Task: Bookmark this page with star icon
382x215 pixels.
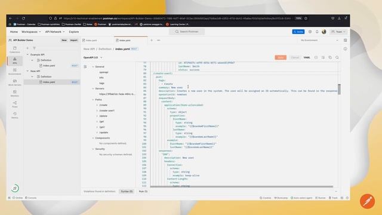Action: point(306,19)
